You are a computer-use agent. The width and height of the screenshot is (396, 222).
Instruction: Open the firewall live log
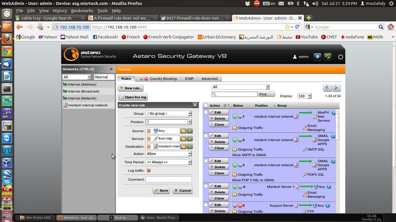click(x=133, y=97)
